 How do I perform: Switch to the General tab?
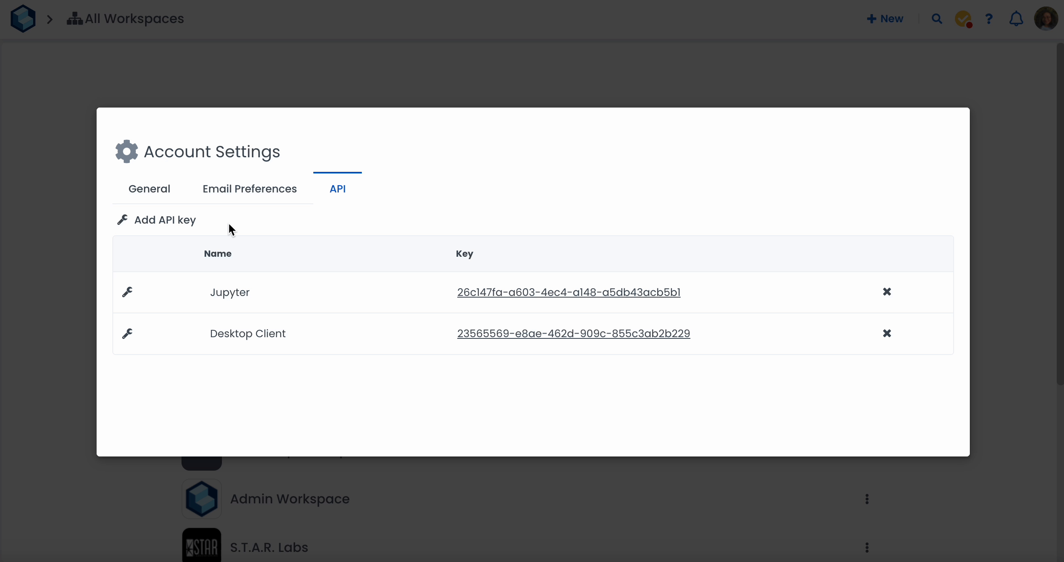click(149, 189)
